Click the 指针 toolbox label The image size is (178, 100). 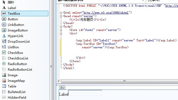point(11,2)
